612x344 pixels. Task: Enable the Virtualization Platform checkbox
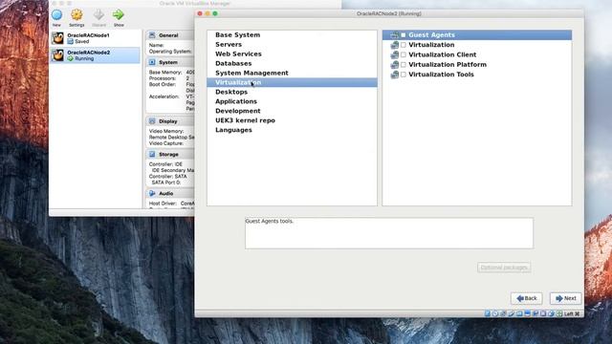404,64
